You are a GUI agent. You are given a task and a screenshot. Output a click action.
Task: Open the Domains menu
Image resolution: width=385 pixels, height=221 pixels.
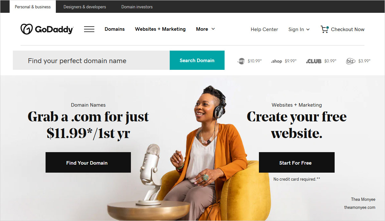pos(115,29)
